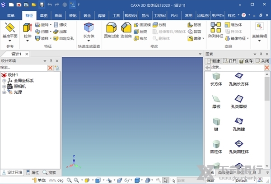Open the help question mark button
271x184 pixels.
click(x=244, y=15)
